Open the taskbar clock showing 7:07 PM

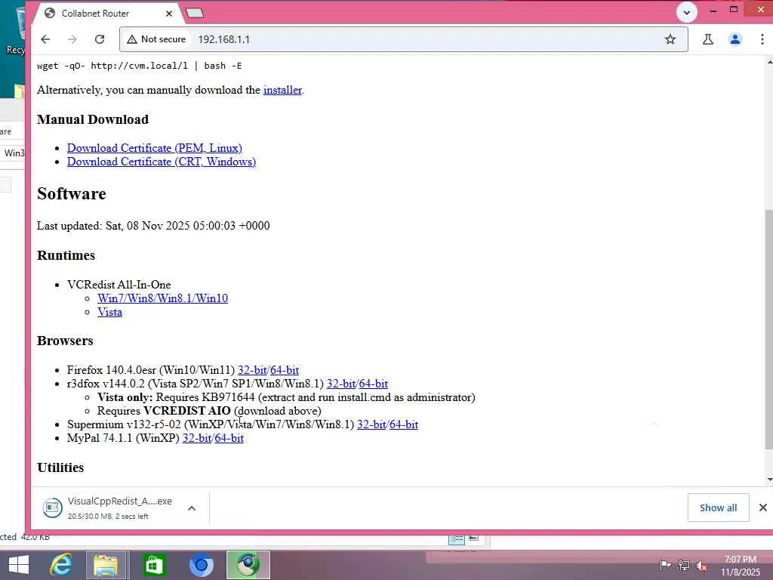click(x=741, y=566)
